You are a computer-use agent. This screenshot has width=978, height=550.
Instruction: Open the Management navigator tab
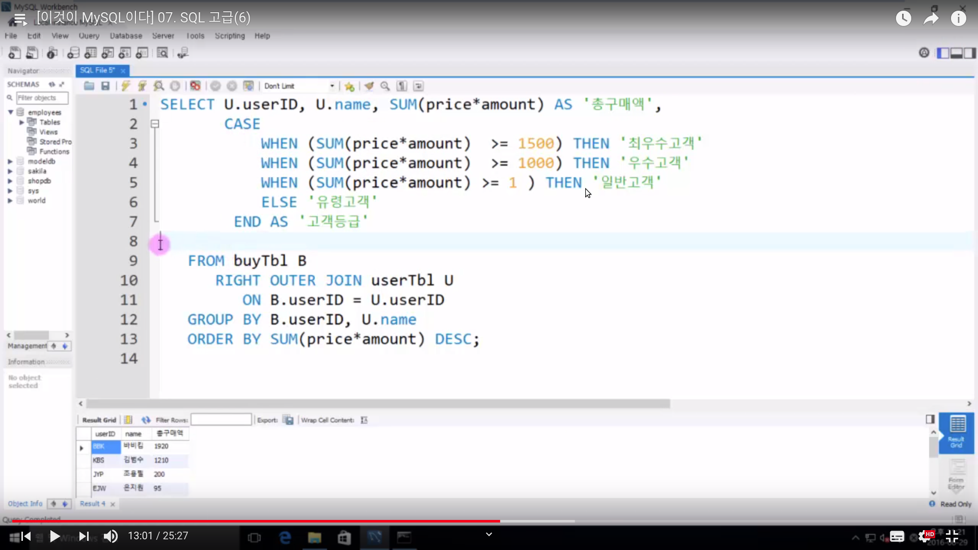click(28, 346)
